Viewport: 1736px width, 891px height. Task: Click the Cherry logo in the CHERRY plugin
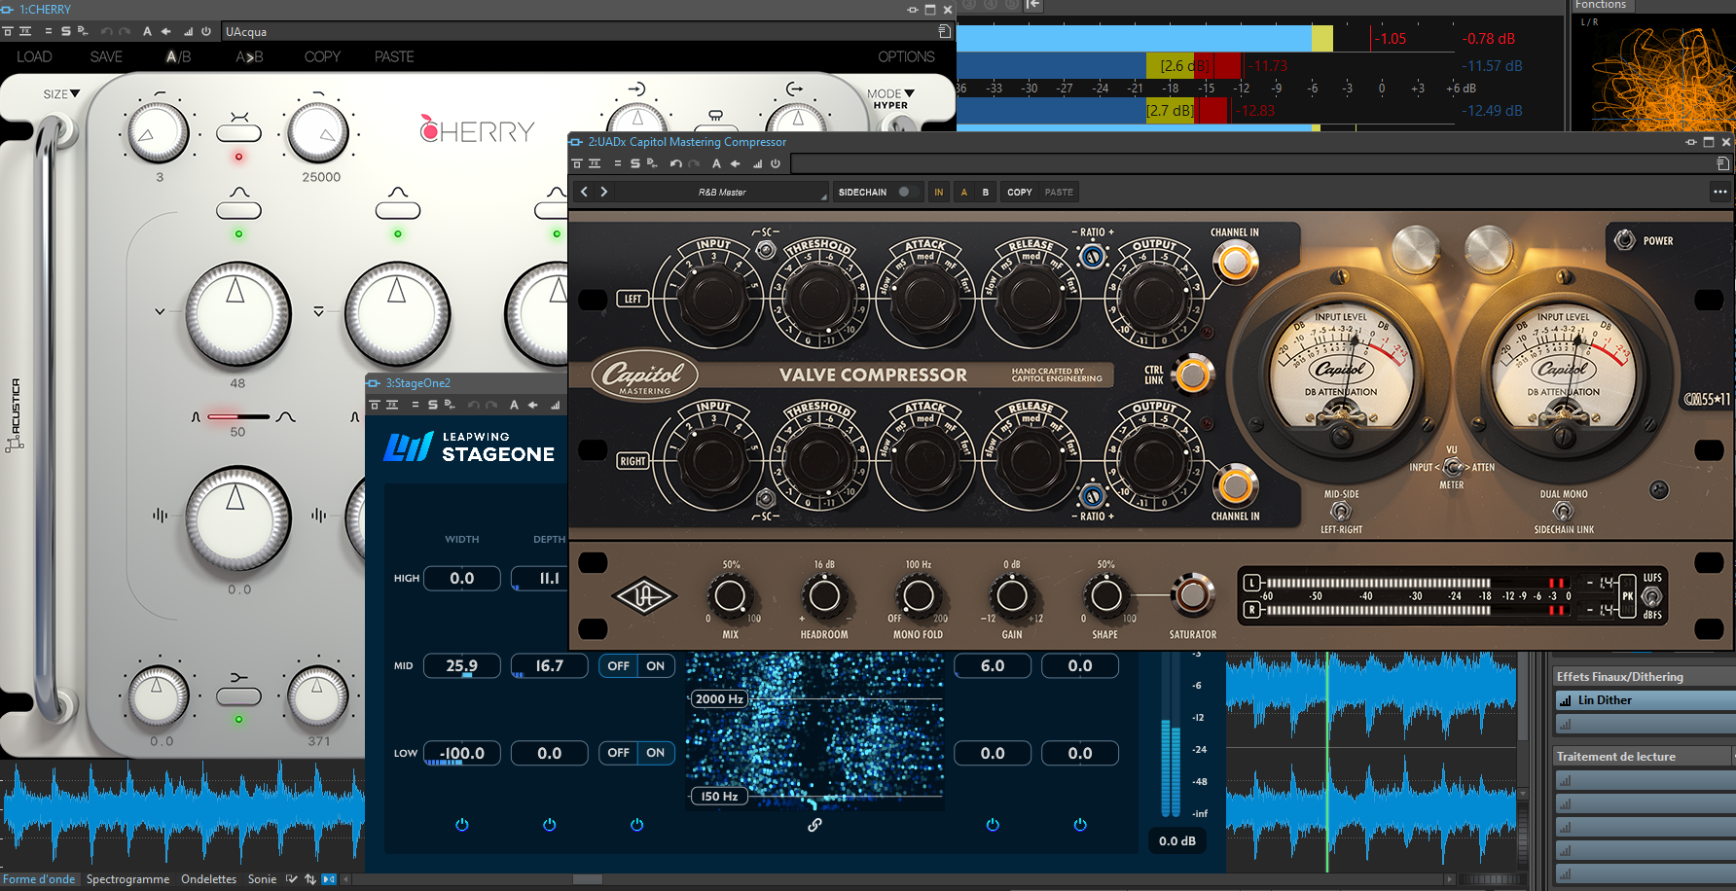(477, 130)
